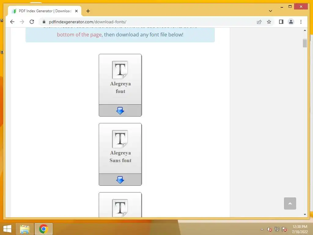Open the 'Alegreya Sans font' label link
313x235 pixels.
(120, 156)
